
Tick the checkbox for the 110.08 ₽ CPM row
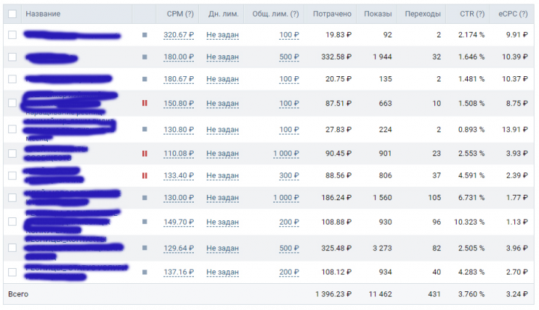(x=13, y=154)
